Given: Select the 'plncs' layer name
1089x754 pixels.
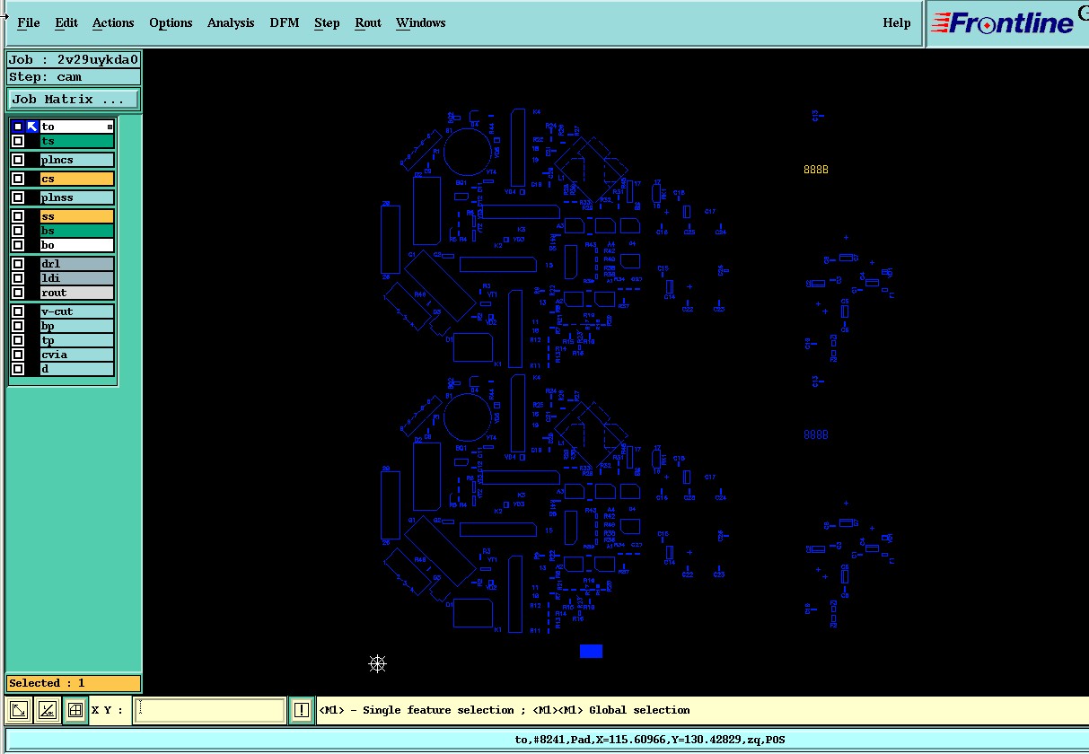Looking at the screenshot, I should 77,160.
